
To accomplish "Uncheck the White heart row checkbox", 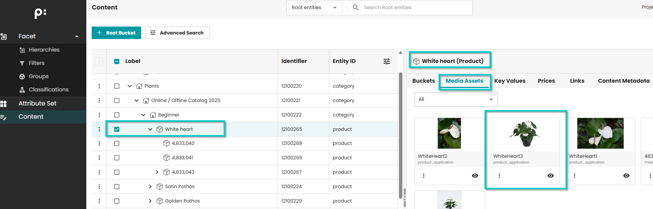I will (x=117, y=129).
